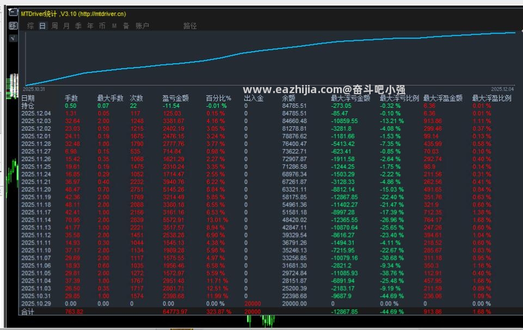Screen dimensions: 523x330
Task: Click the 移 move-panel icon
Action: coord(13,26)
